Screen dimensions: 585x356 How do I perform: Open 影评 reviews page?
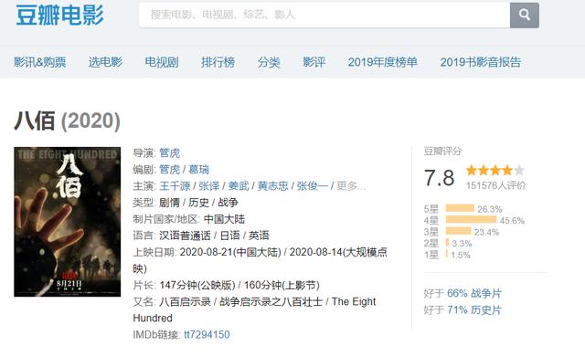314,62
